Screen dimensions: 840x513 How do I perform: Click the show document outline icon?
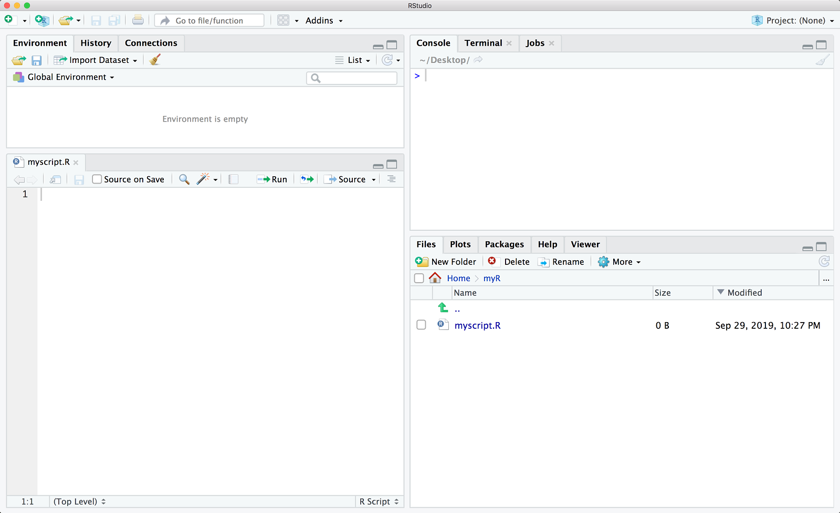tap(392, 179)
